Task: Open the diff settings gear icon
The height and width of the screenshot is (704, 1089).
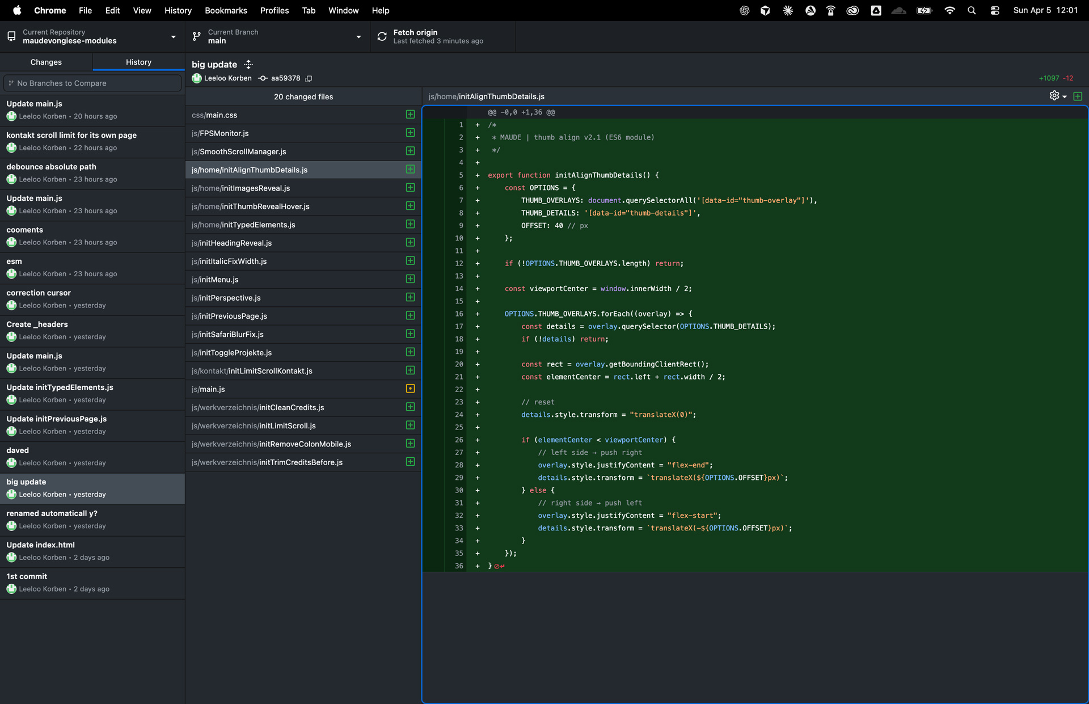Action: pyautogui.click(x=1054, y=96)
